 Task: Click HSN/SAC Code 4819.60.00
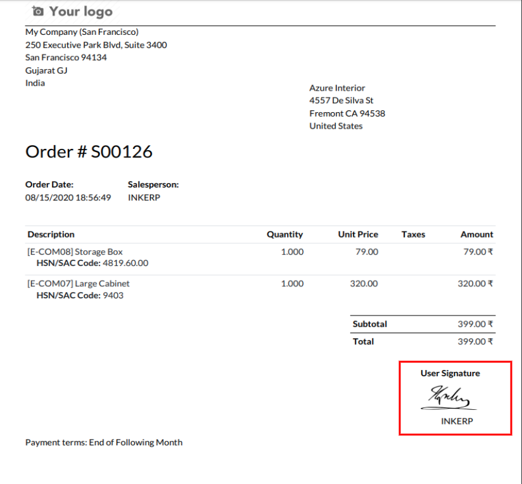point(92,264)
